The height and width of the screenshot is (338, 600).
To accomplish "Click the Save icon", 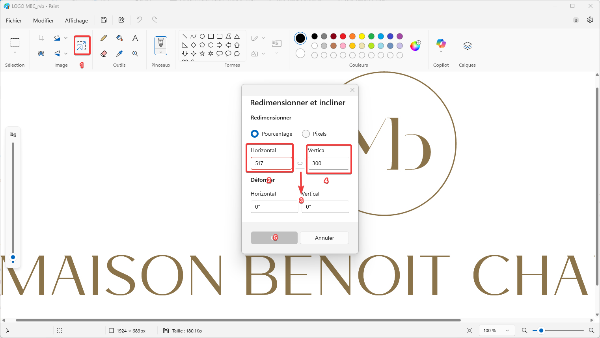I will pos(104,20).
